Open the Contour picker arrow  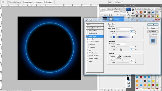[120, 57]
